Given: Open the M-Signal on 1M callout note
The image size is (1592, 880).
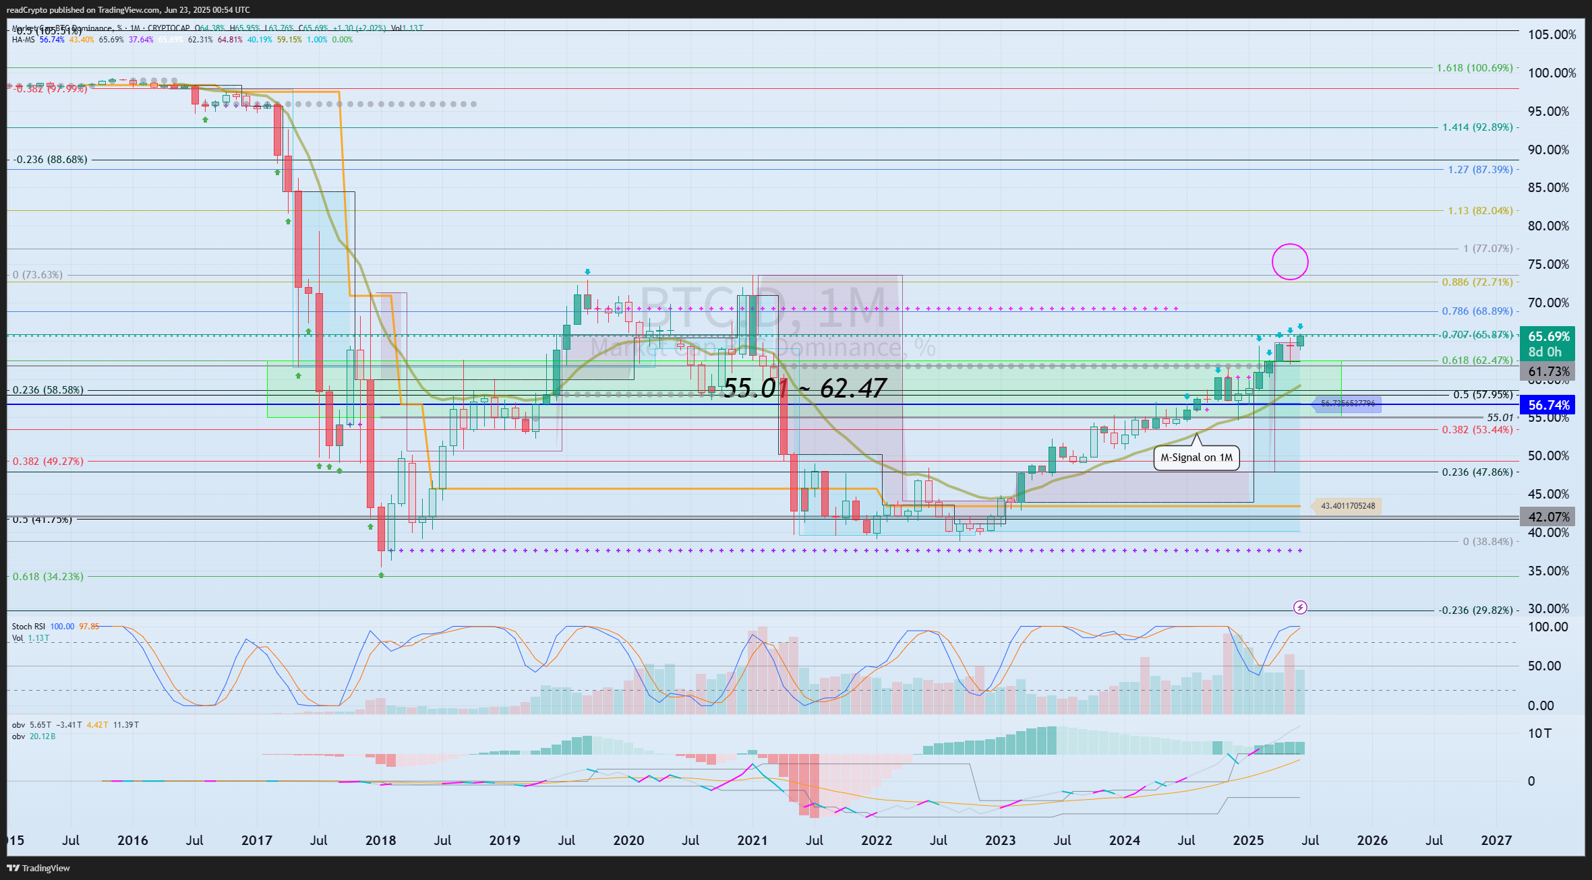Looking at the screenshot, I should click(1196, 458).
